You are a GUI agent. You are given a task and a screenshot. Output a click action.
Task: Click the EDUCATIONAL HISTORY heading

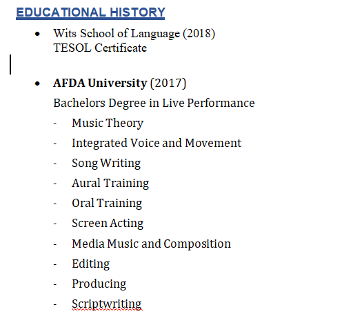click(x=90, y=12)
